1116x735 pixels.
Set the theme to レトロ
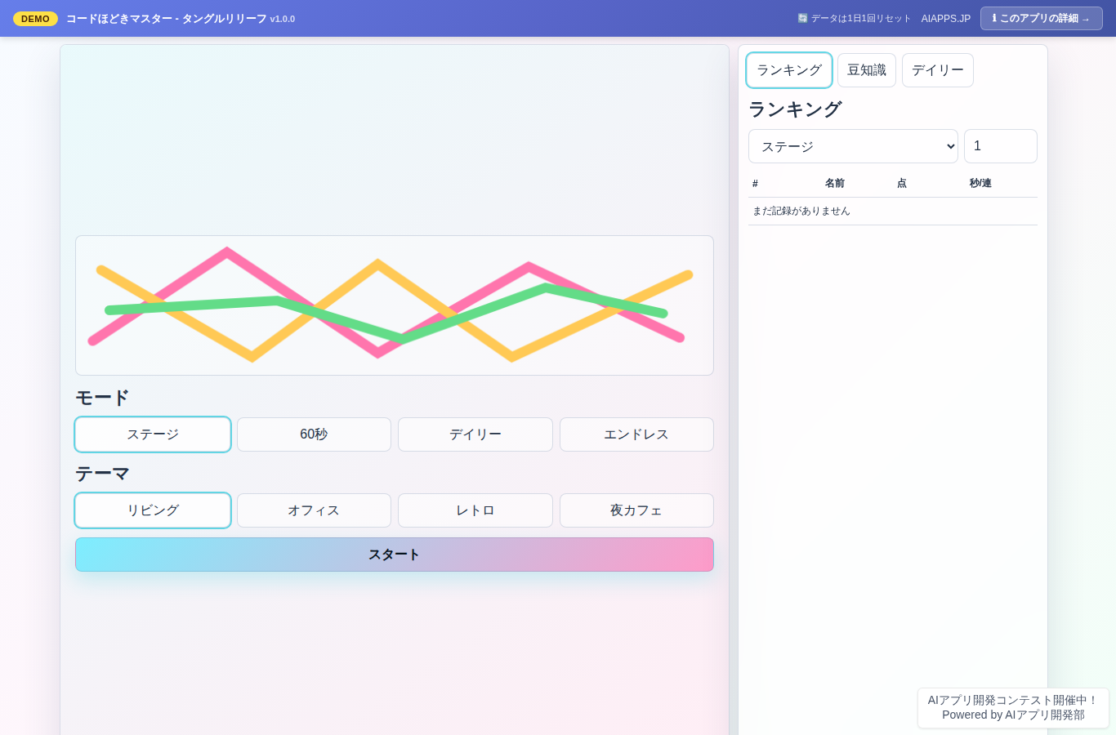pos(475,510)
